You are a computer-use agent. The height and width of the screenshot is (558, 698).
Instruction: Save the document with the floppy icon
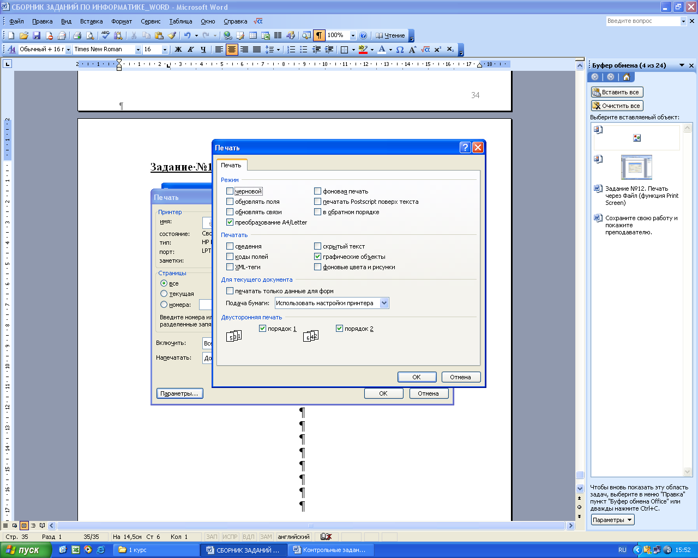pos(37,35)
